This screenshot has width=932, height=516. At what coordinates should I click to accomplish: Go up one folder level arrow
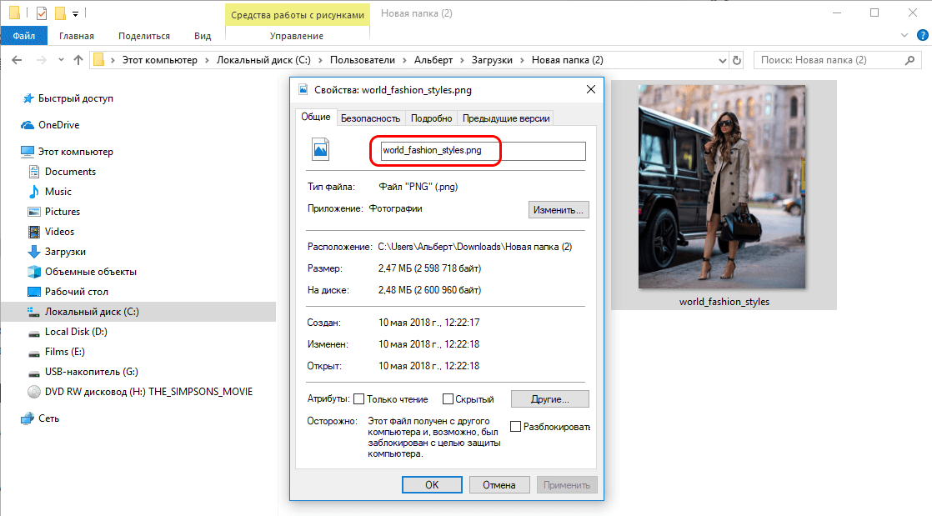point(78,60)
